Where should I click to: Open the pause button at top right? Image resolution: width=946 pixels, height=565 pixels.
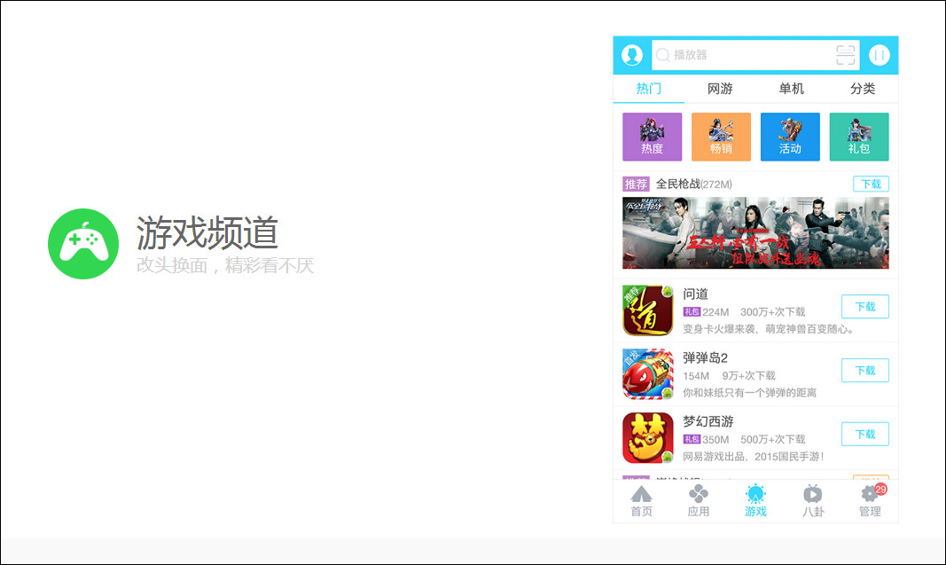pos(879,54)
